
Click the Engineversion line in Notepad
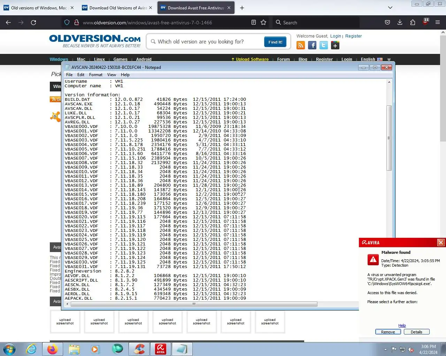tap(100, 271)
